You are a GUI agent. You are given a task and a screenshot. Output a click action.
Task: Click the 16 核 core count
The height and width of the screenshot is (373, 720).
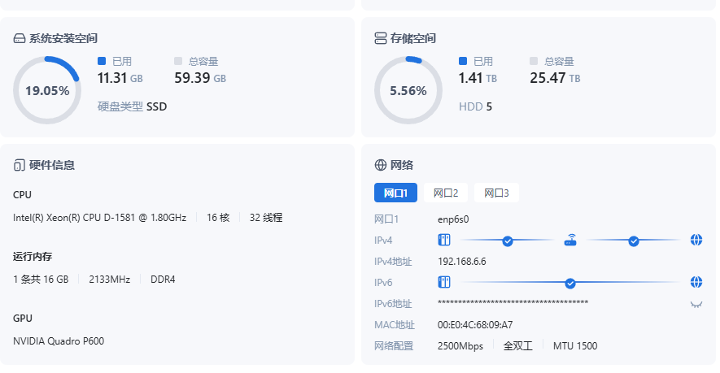(218, 218)
